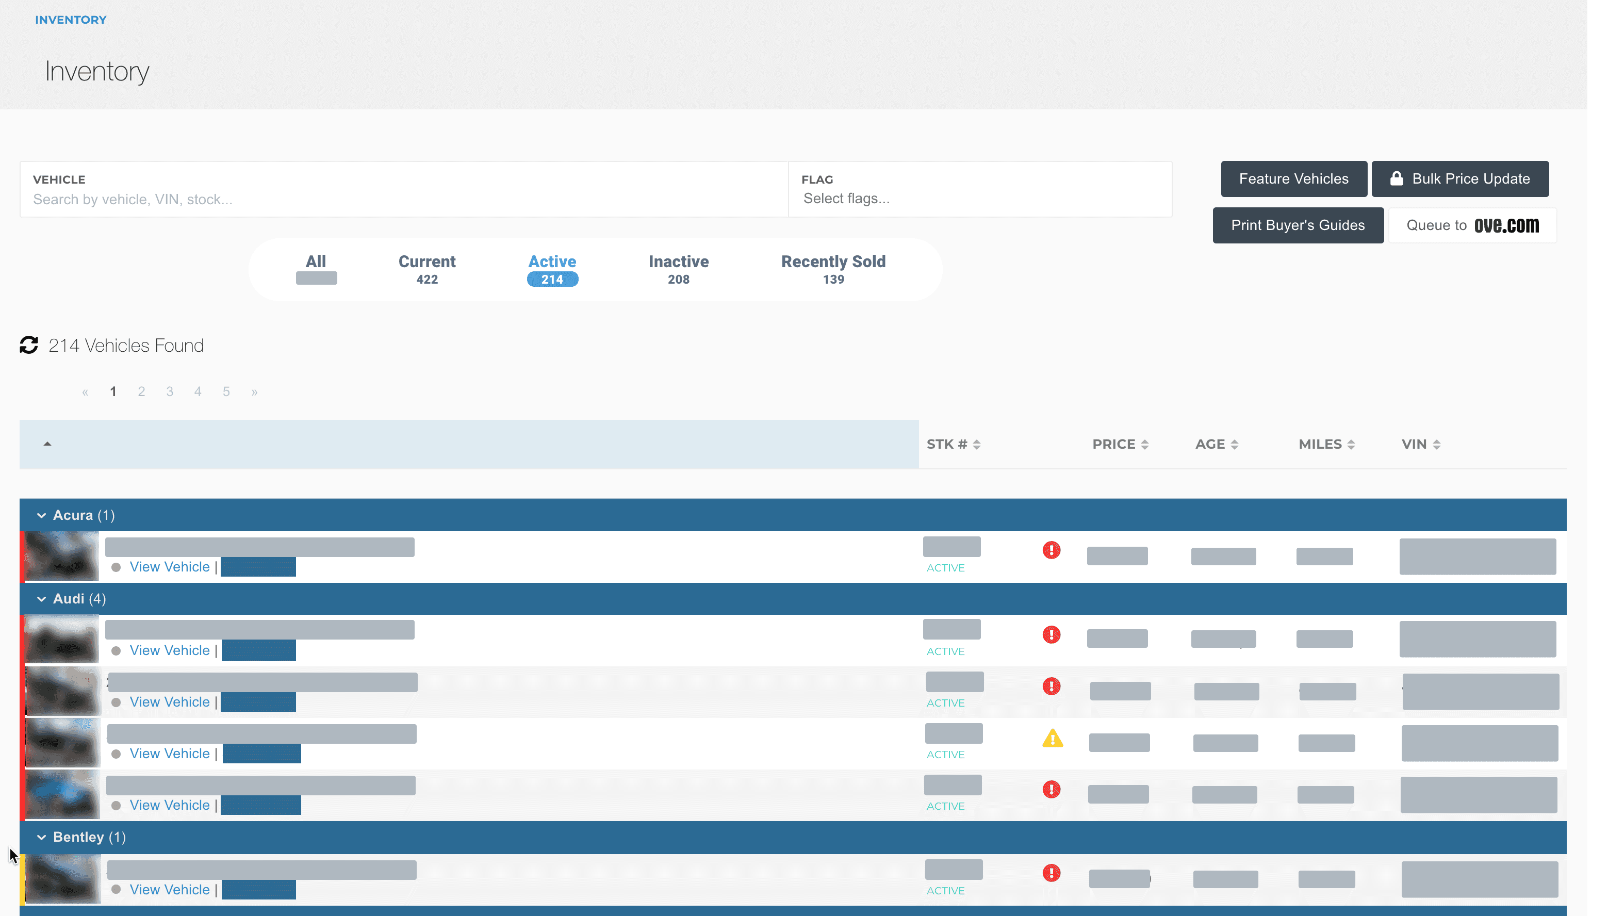Sort by VIN column arrows
Image resolution: width=1608 pixels, height=916 pixels.
[x=1436, y=444]
